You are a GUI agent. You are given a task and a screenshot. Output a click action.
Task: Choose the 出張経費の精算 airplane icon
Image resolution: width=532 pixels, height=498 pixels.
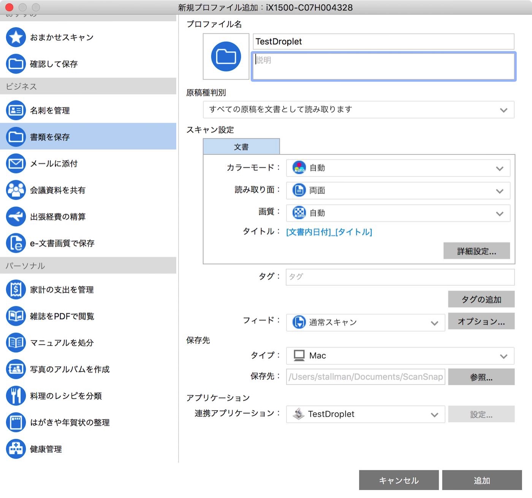[x=16, y=217]
